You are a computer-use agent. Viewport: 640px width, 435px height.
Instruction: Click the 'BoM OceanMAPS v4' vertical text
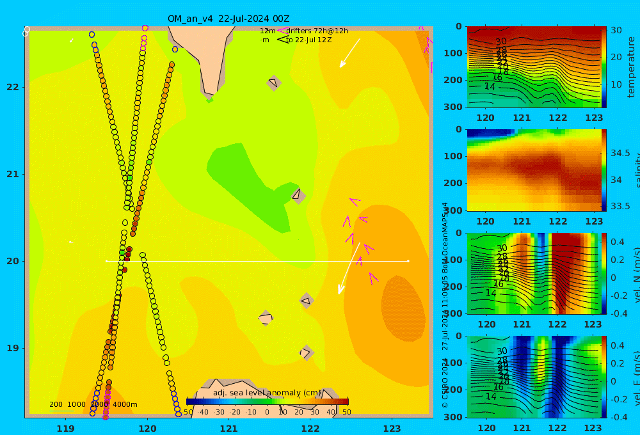point(445,238)
